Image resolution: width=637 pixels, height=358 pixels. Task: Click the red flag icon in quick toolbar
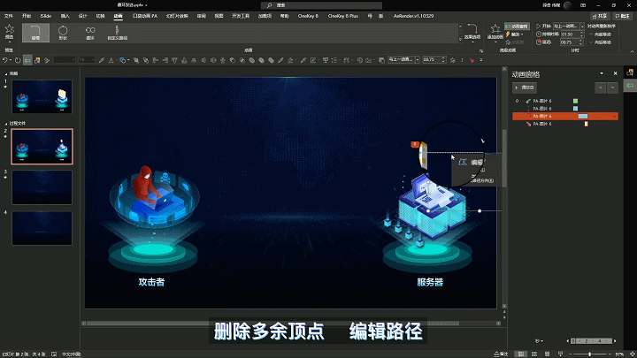(472, 60)
